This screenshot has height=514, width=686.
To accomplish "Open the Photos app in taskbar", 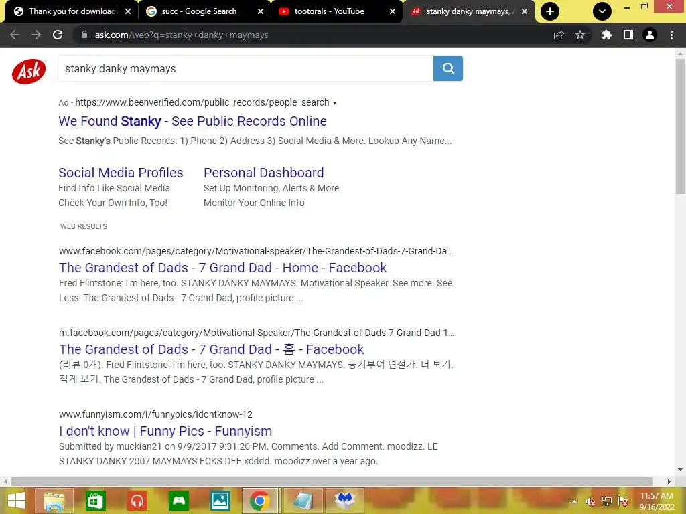I will click(220, 501).
